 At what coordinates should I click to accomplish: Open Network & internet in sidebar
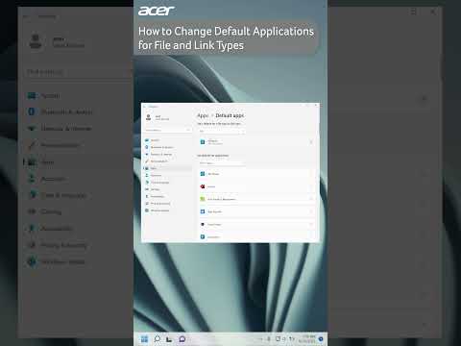167,155
